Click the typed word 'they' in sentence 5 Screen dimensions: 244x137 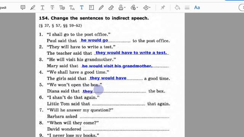click(88, 91)
